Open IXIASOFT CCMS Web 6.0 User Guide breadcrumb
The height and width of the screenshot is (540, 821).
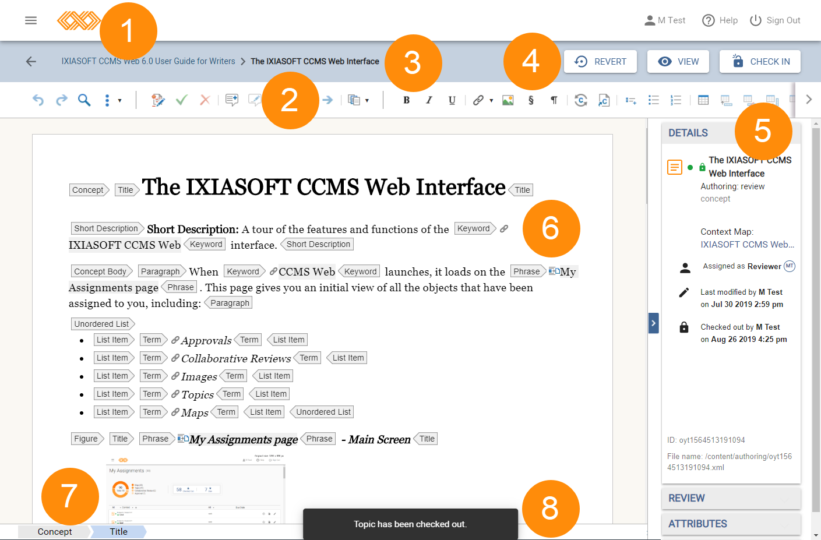(x=149, y=61)
